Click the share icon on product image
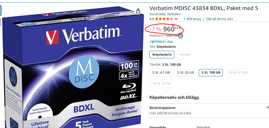The image size is (269, 128). 138,11
